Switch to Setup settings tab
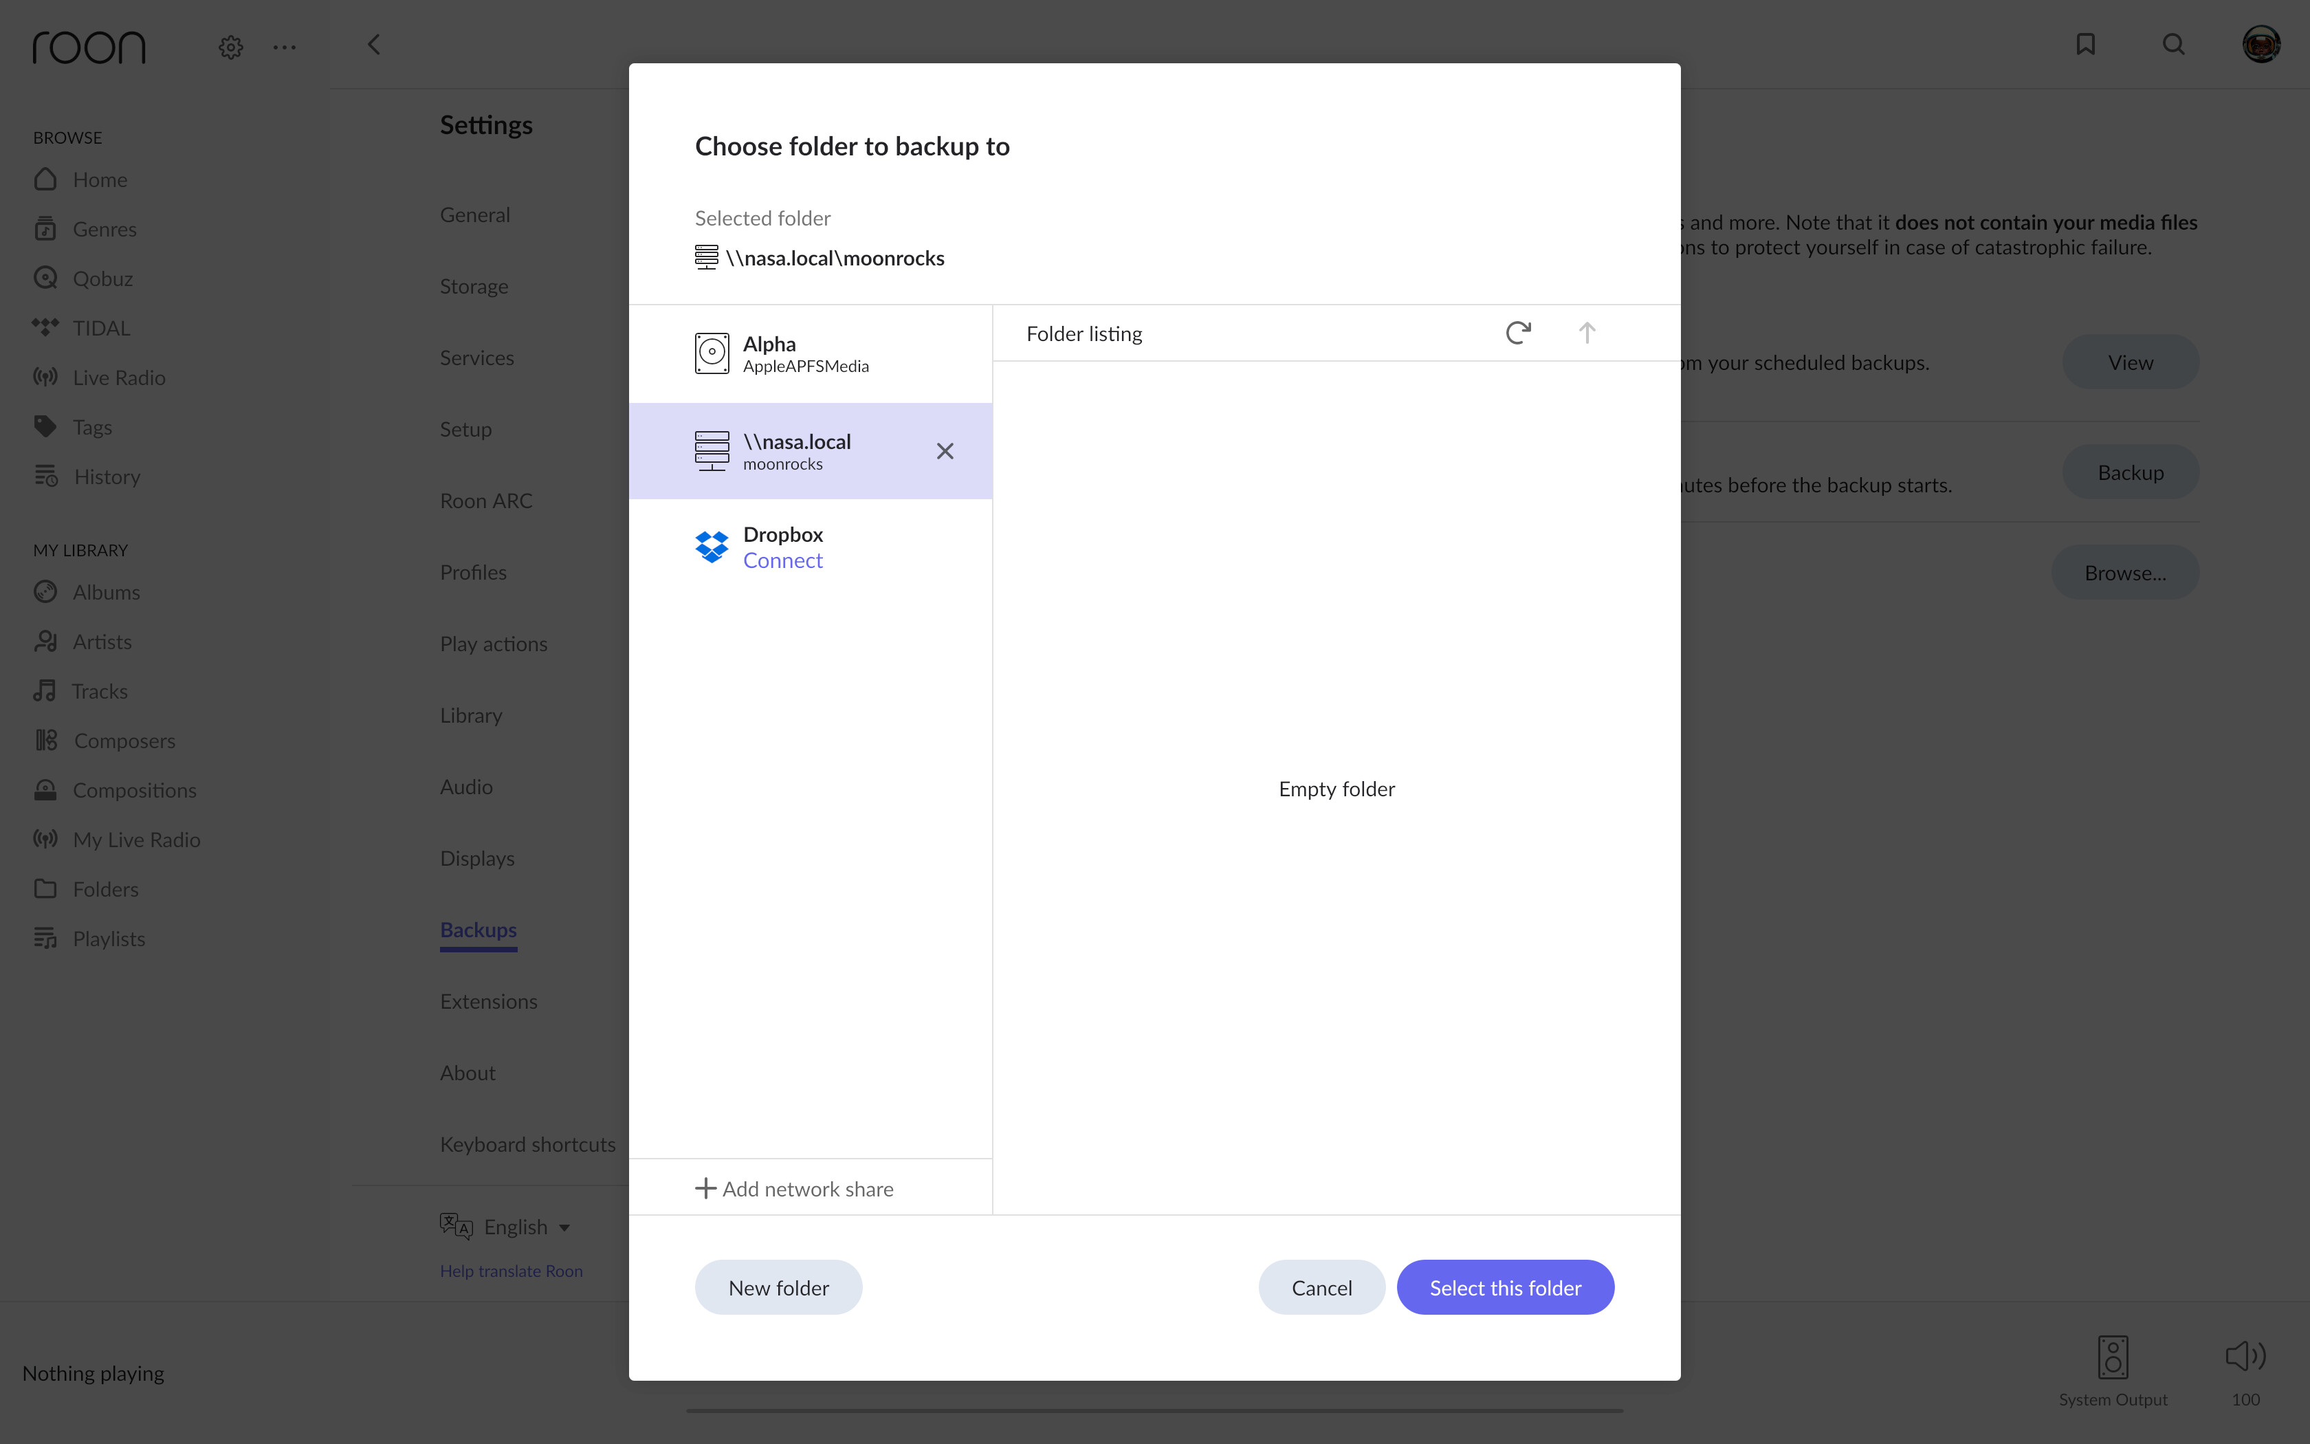Viewport: 2310px width, 1444px height. click(x=465, y=430)
